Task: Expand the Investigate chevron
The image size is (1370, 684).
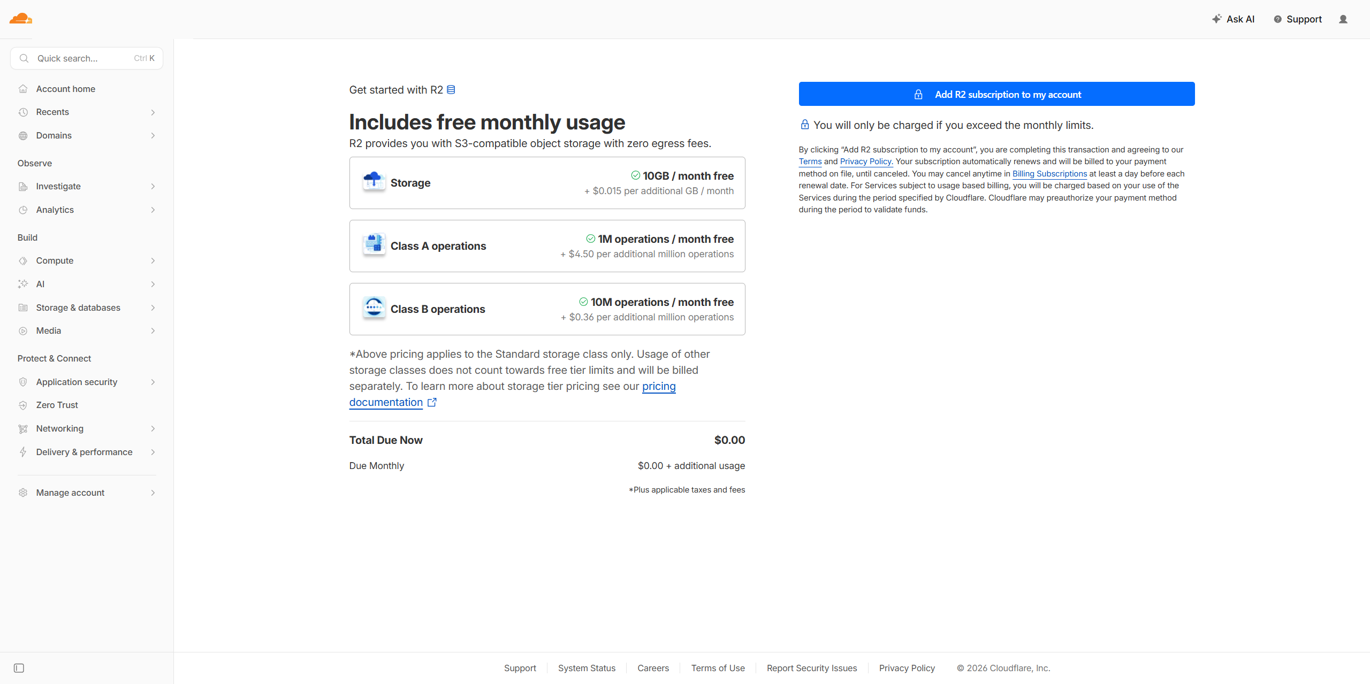Action: tap(153, 187)
